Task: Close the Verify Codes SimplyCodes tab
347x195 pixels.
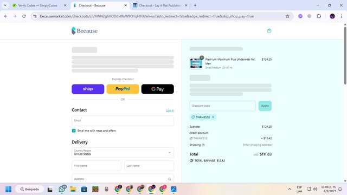Action: (65, 5)
